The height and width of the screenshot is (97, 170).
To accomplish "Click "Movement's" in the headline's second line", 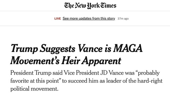I will click(35, 60).
